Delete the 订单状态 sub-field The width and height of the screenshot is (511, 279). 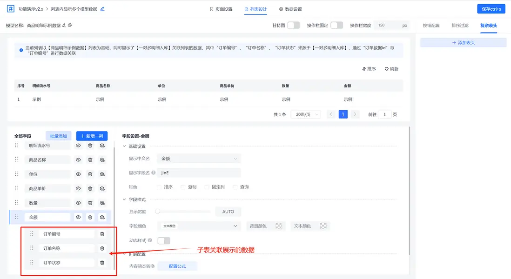(x=102, y=262)
